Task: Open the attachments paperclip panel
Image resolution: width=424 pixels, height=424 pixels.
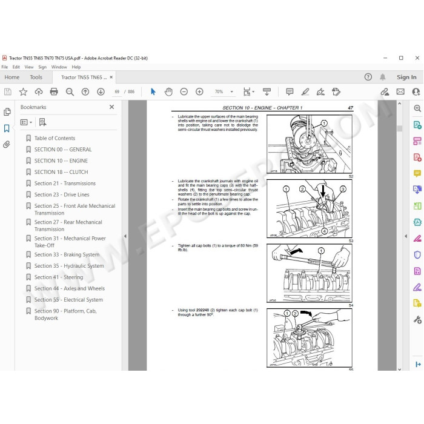Action: 7,144
